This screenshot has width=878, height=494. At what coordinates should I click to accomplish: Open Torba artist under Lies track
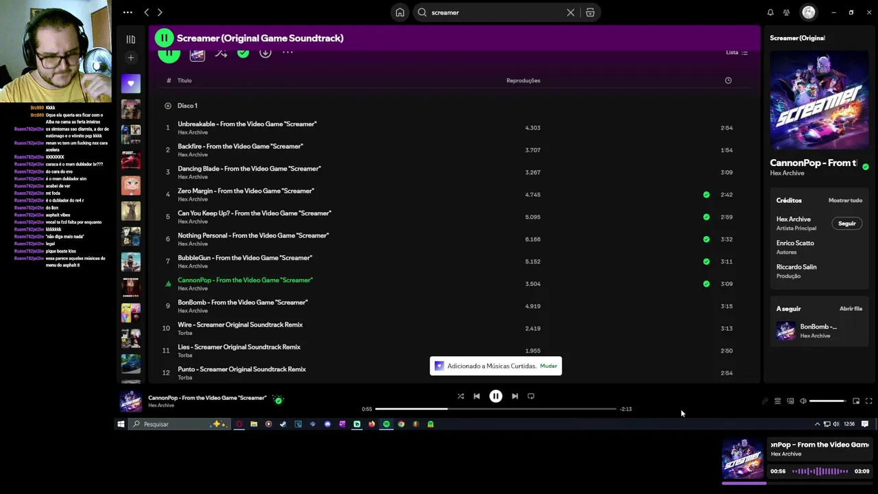(x=185, y=355)
